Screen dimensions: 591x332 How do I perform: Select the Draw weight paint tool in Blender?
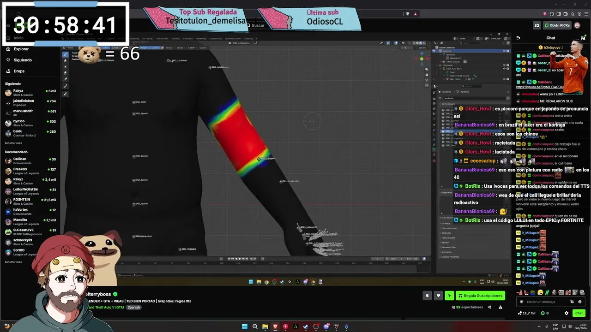[65, 54]
